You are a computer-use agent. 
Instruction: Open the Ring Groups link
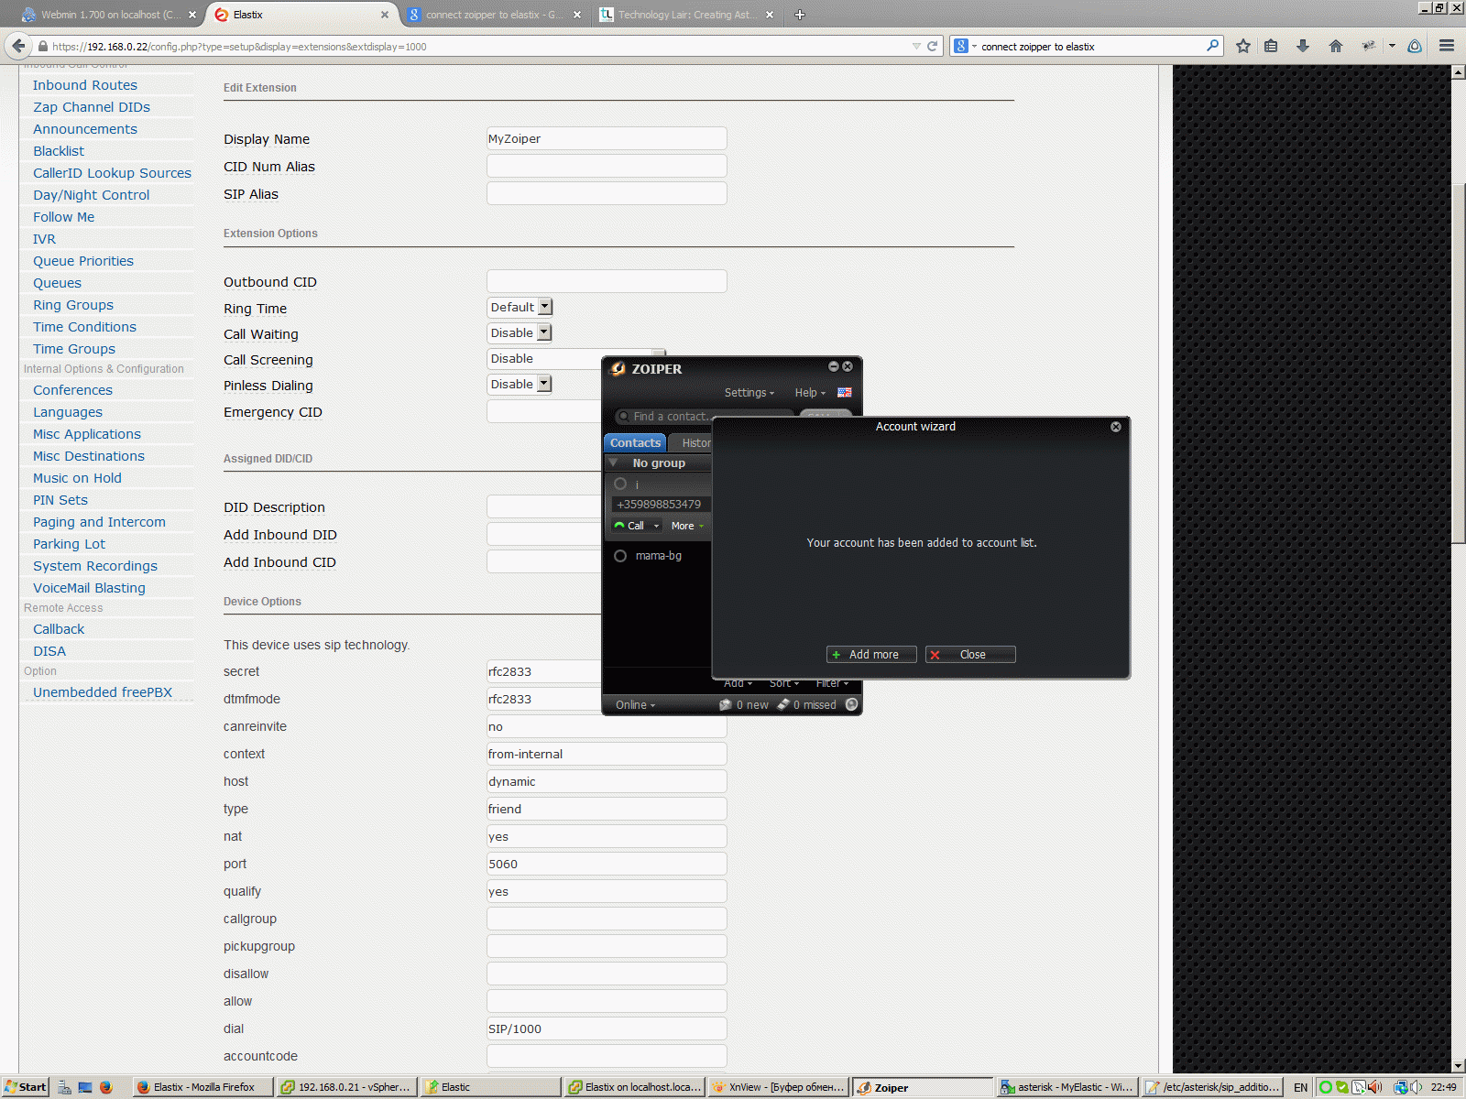[x=73, y=305]
